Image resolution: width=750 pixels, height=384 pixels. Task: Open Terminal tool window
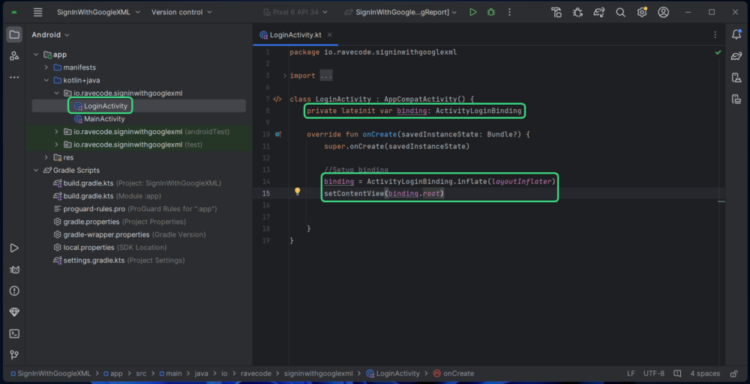tap(14, 333)
